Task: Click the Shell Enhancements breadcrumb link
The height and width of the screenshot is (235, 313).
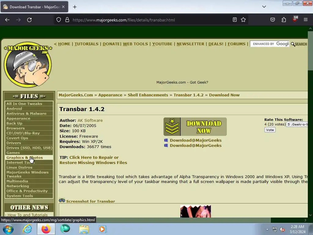Action: (148, 95)
